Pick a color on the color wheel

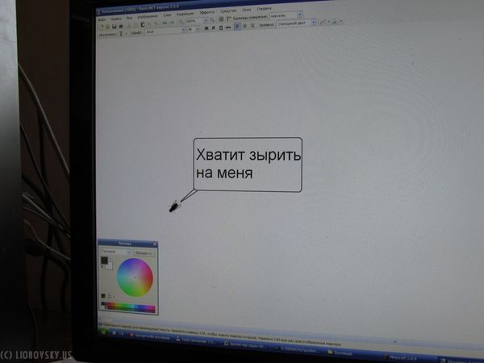pyautogui.click(x=135, y=277)
